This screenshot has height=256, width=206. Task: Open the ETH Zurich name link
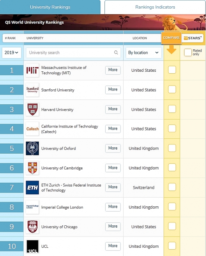71,188
